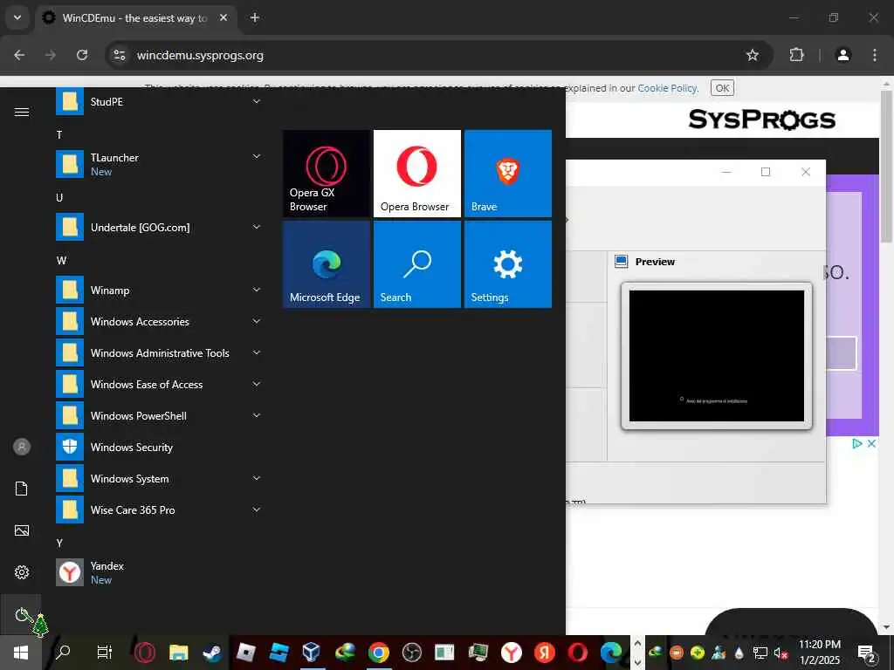This screenshot has height=670, width=894.
Task: Open Task View on the taskbar
Action: pyautogui.click(x=105, y=652)
